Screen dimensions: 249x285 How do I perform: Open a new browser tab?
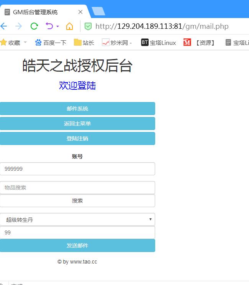pos(98,12)
